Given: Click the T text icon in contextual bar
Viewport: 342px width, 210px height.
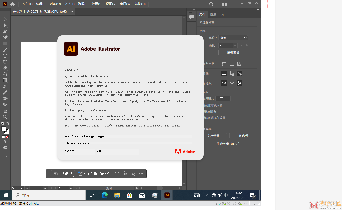Looking at the screenshot, I should [x=117, y=174].
